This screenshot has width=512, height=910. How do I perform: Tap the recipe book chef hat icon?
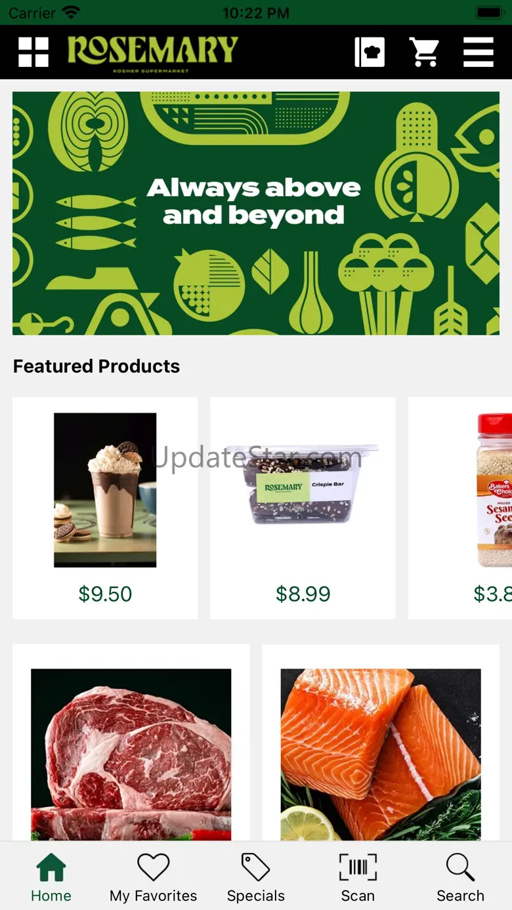[x=370, y=52]
